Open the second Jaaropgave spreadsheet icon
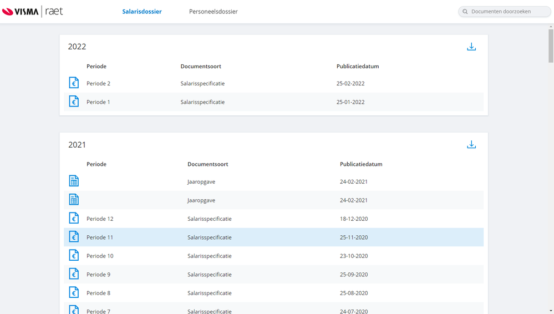Viewport: 554px width, 314px height. pyautogui.click(x=74, y=200)
